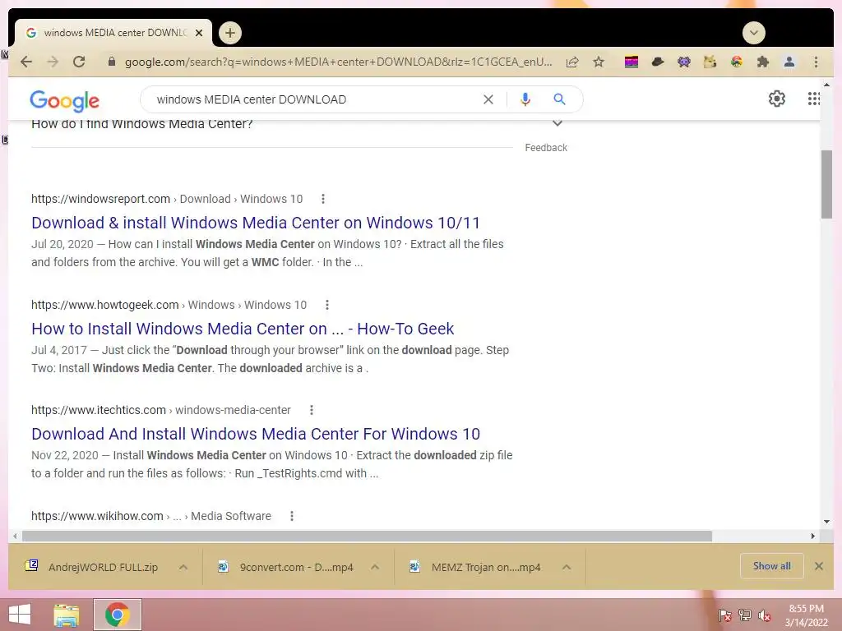Open downloaded MEMZ Trojan mp4 file
This screenshot has height=631, width=842.
tap(476, 567)
